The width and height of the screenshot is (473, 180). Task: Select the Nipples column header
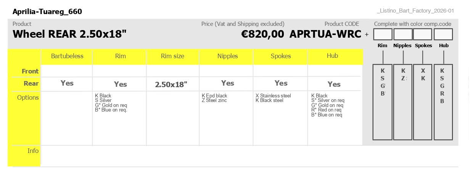(x=228, y=56)
